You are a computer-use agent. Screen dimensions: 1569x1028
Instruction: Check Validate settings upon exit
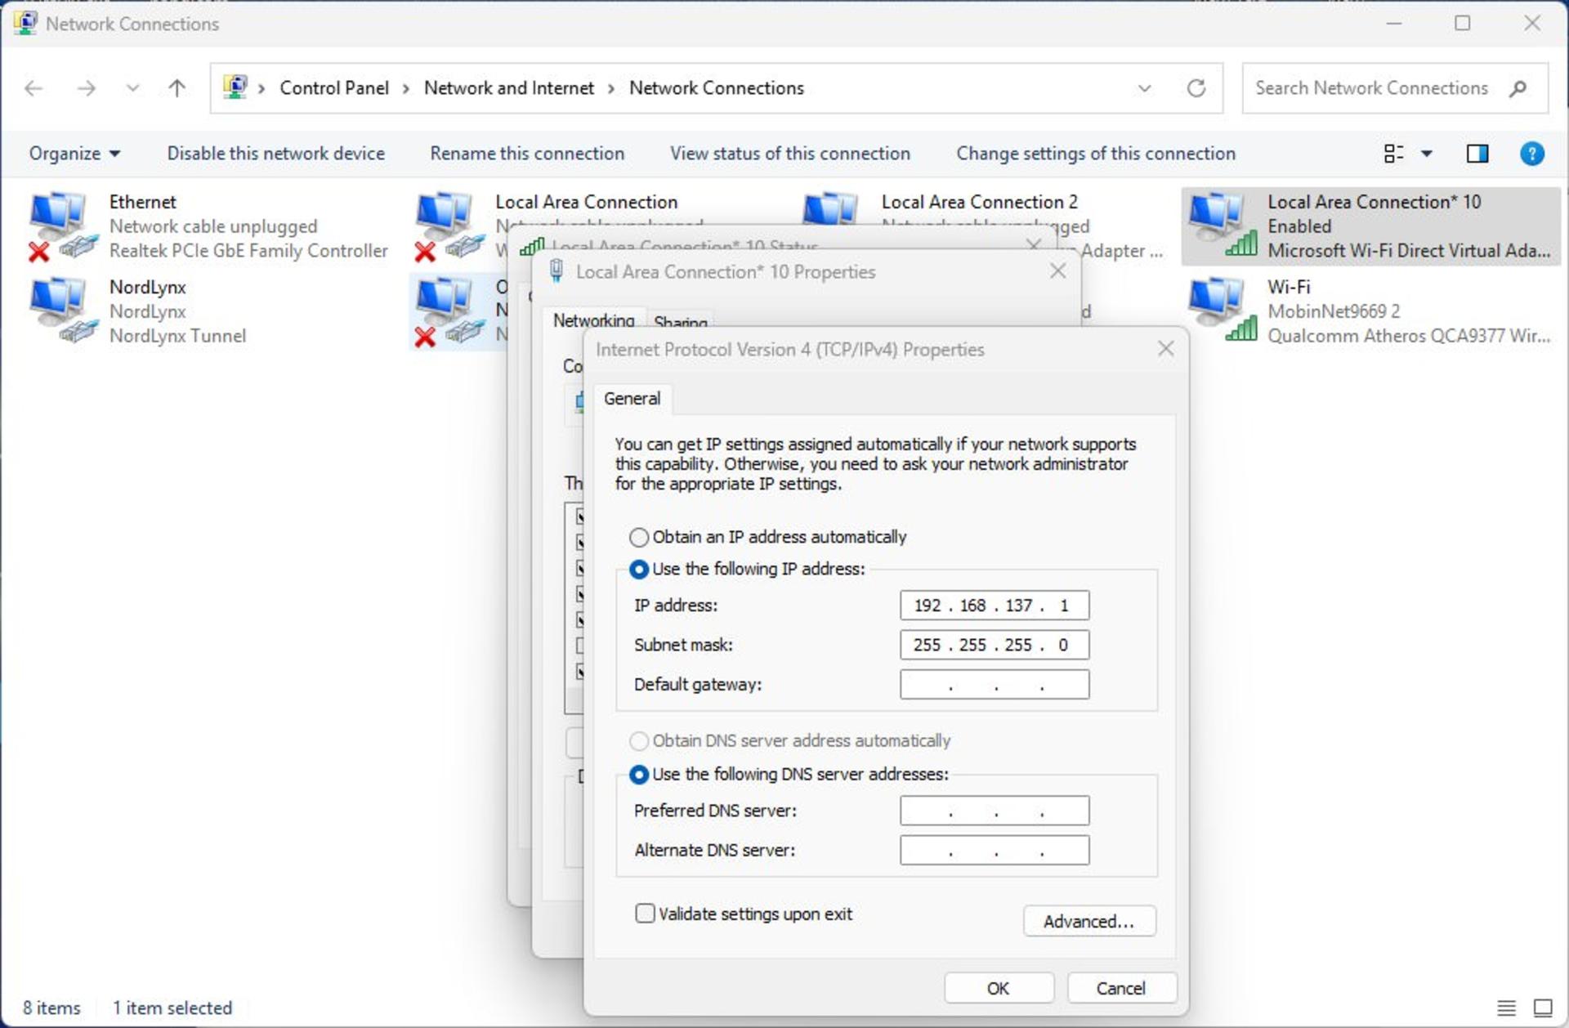click(744, 914)
